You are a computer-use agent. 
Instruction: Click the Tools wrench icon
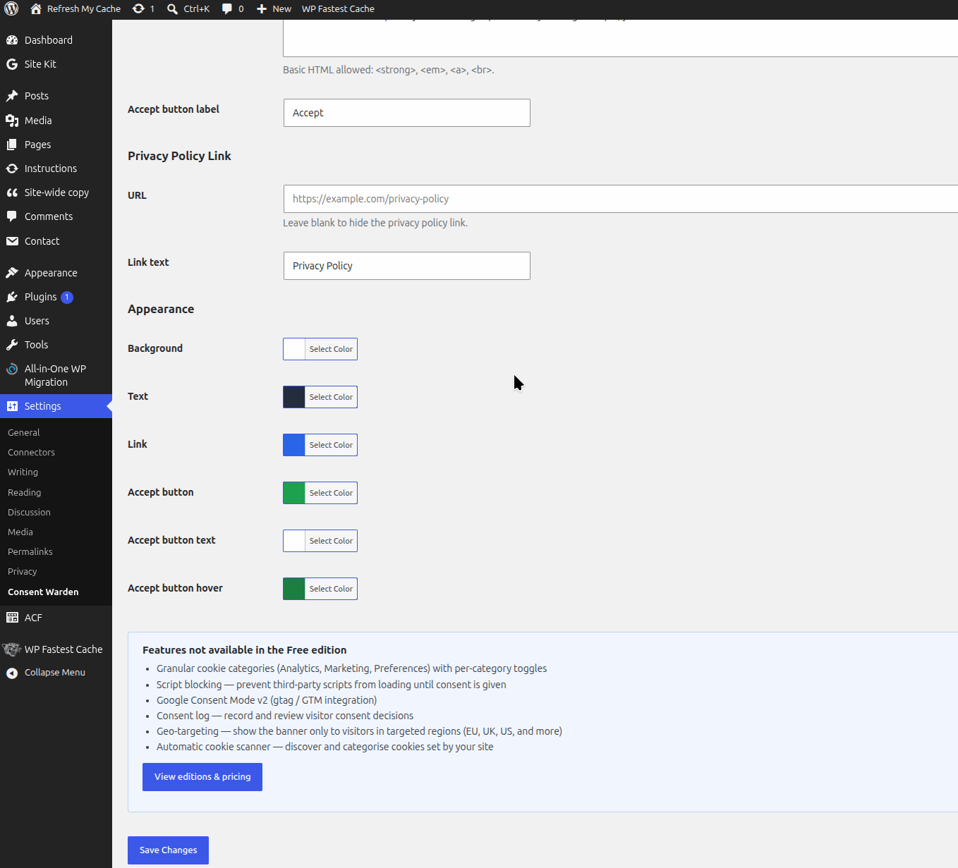coord(12,345)
